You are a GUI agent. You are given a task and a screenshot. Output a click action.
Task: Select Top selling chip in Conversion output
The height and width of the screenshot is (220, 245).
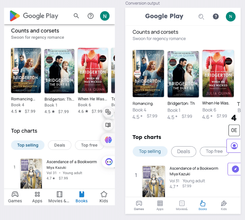click(150, 152)
